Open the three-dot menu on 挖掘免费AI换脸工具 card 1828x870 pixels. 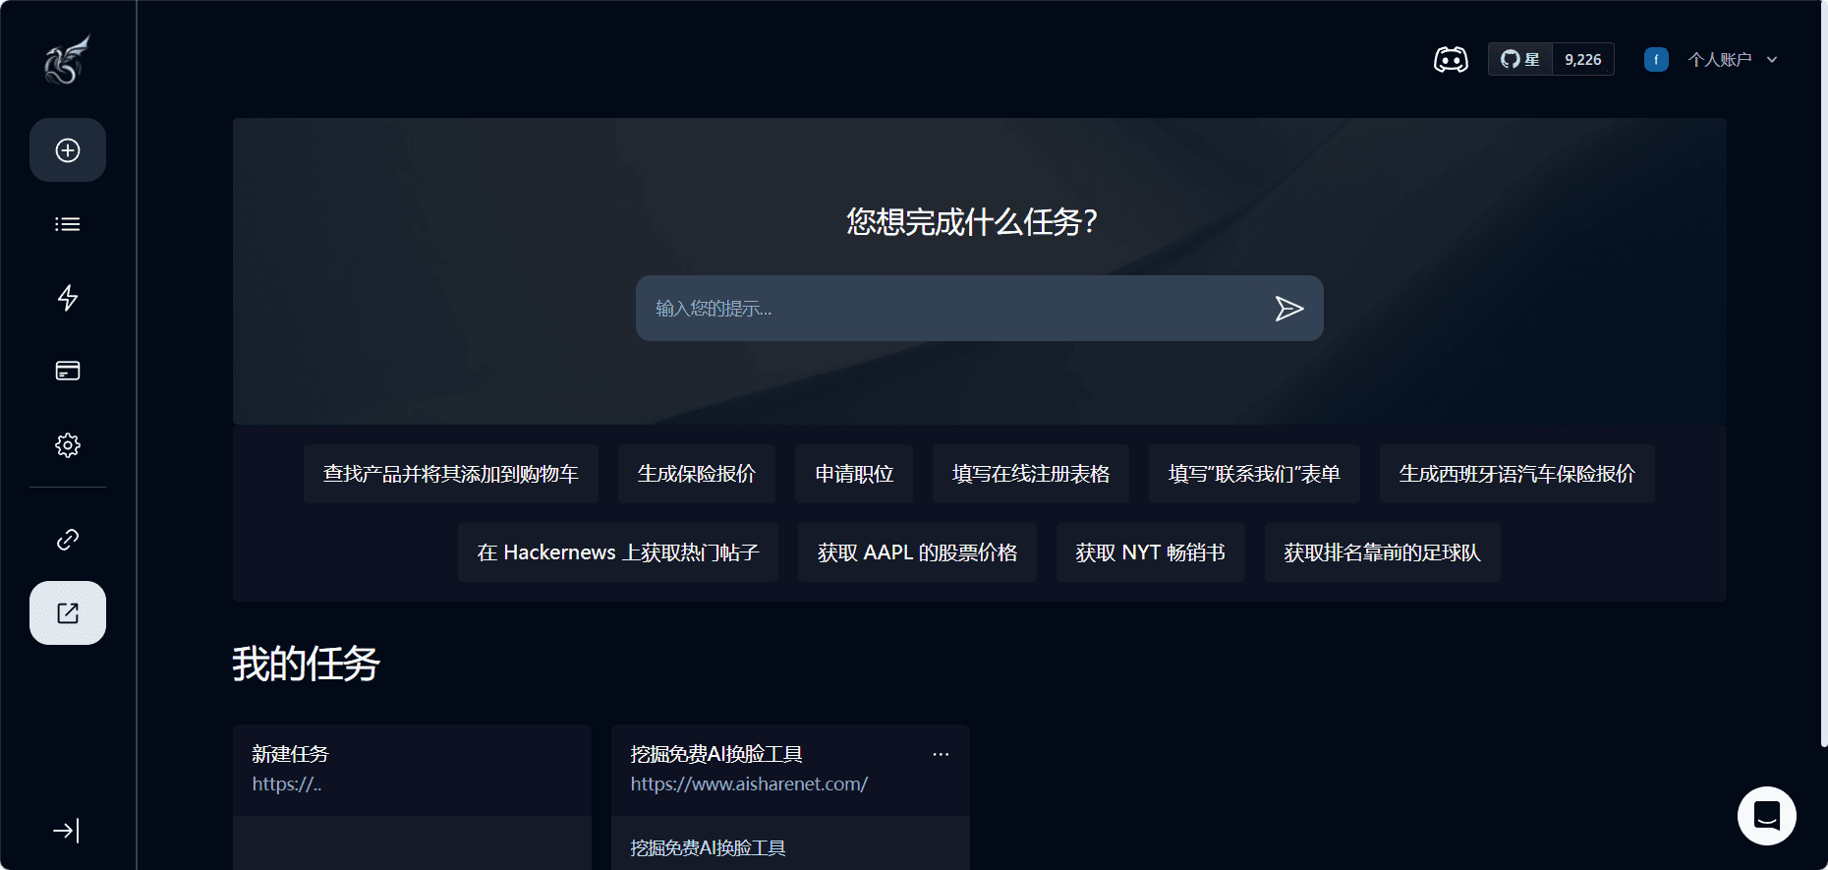tap(941, 754)
